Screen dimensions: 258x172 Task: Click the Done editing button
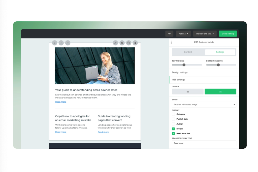pos(228,34)
